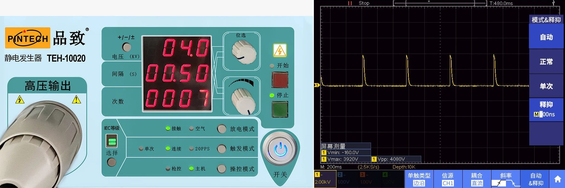Viewport: 565px width, 188px height.
Task: Open the 信源 CH1 source selector
Action: (x=448, y=179)
